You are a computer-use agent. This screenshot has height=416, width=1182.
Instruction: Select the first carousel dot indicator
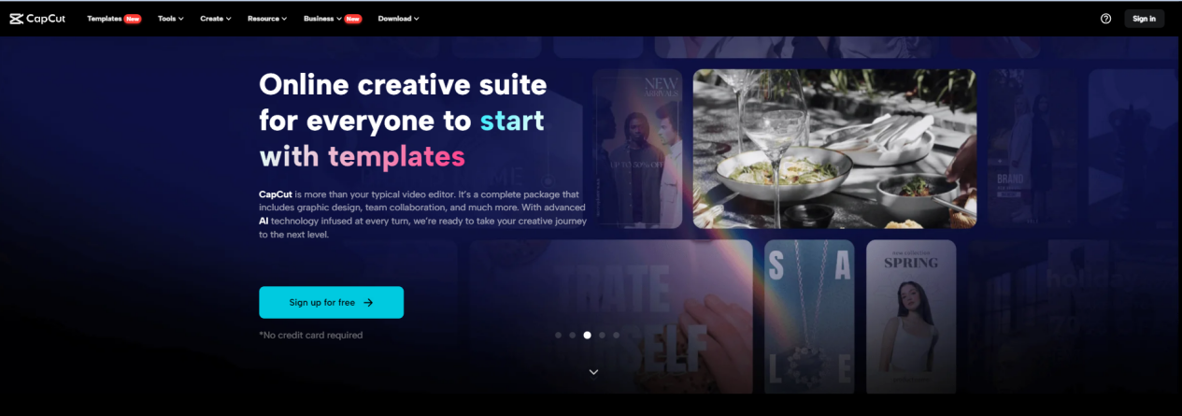(558, 335)
